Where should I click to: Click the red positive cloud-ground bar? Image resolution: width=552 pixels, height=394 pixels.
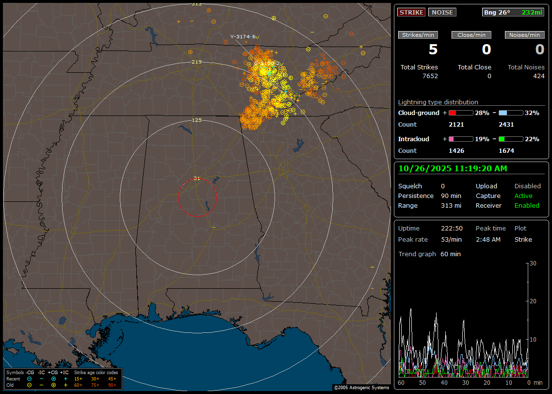(x=460, y=113)
